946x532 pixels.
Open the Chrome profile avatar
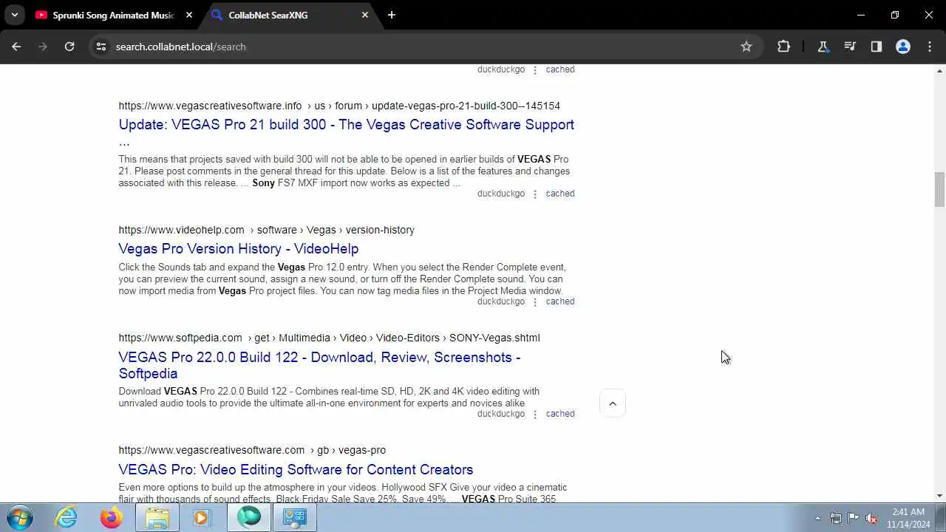point(903,47)
